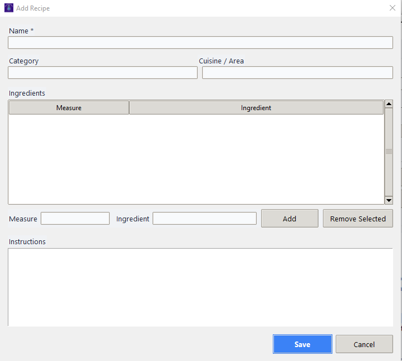402x361 pixels.
Task: Click the Remove Selected button
Action: [x=358, y=219]
